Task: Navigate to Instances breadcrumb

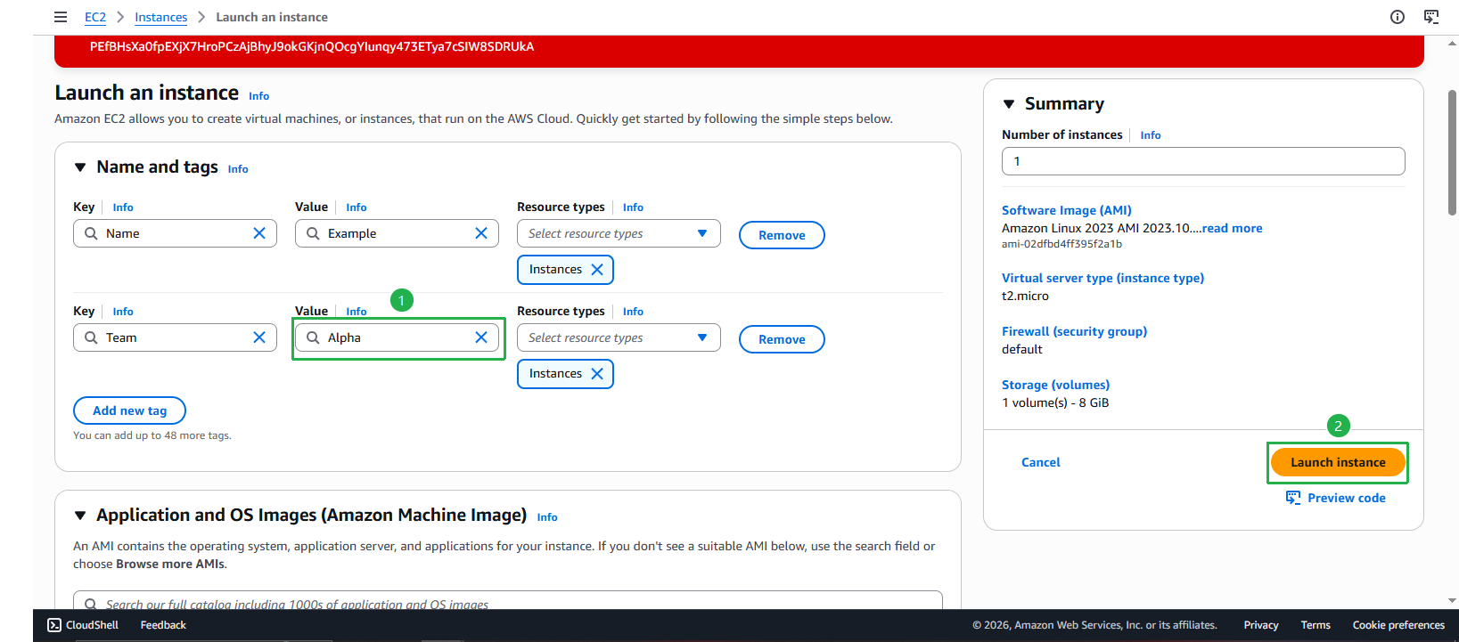Action: point(161,17)
